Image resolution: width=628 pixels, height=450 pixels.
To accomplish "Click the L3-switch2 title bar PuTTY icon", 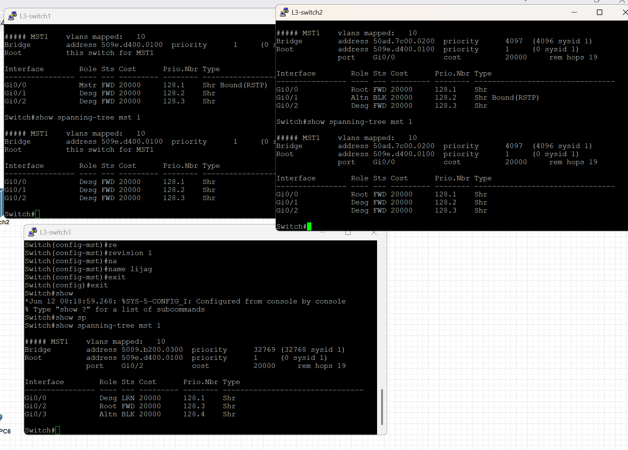I will [x=284, y=12].
